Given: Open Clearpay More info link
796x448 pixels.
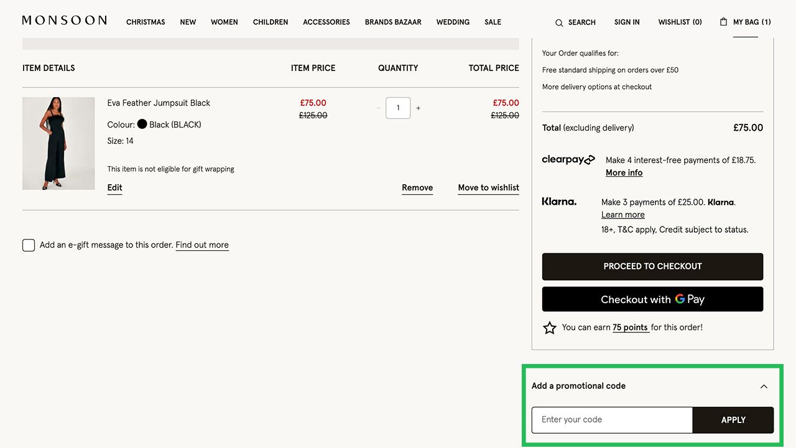Looking at the screenshot, I should [624, 173].
